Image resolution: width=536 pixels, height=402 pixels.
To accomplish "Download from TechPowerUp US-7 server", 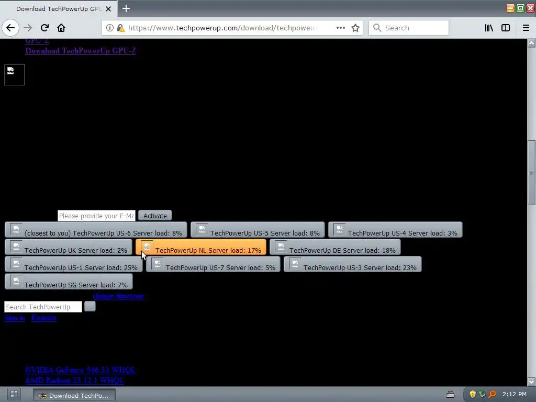I will [214, 264].
